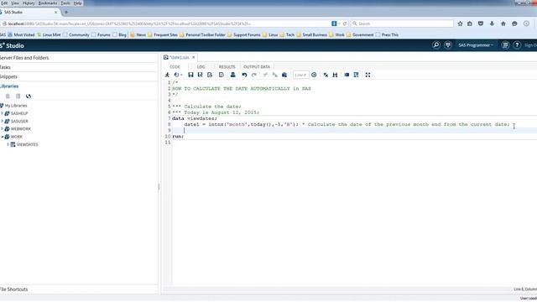The image size is (537, 302).
Task: Go to browser home page icon
Action: click(503, 23)
